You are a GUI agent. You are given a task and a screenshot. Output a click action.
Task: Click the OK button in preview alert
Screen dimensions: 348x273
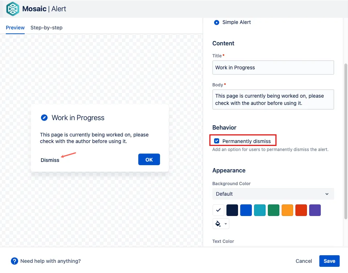pyautogui.click(x=149, y=160)
